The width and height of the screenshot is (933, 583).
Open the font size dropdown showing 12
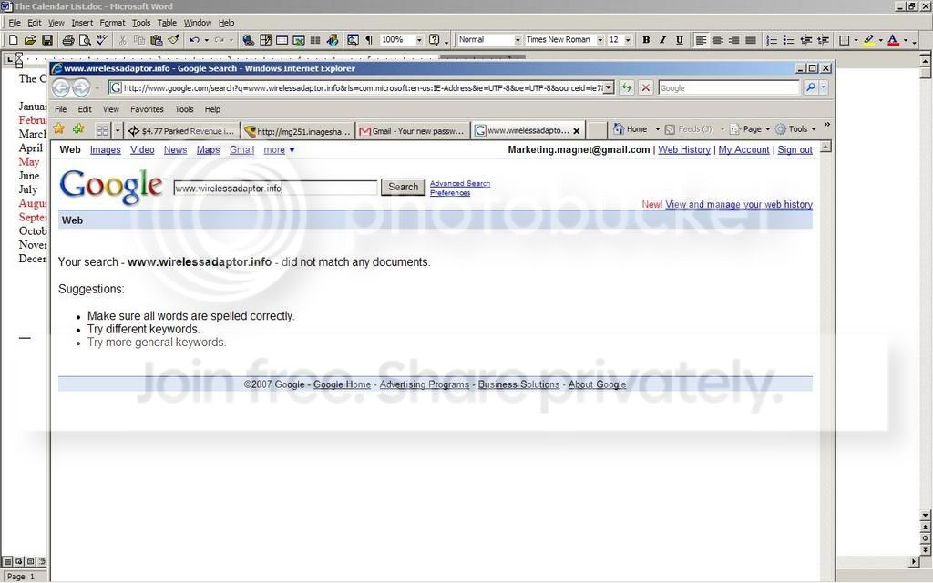pos(628,40)
